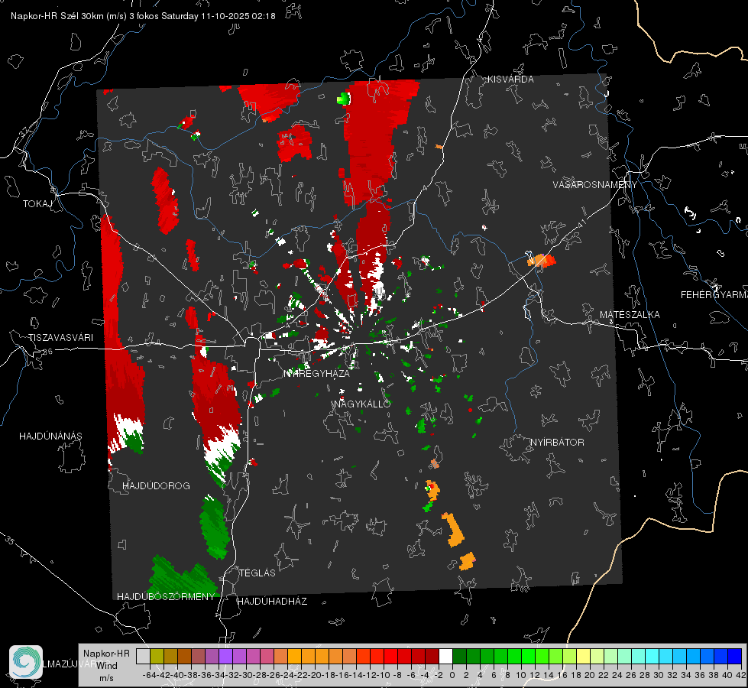Viewport: 748px width, 688px height.
Task: Select the KISVÁRDA city label
Action: [510, 80]
